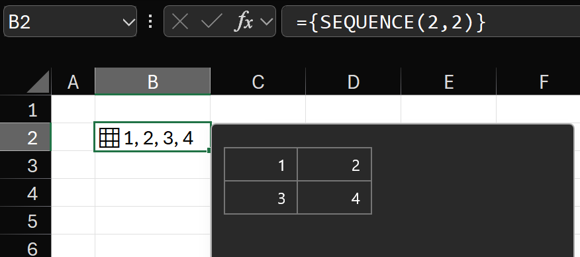Select row 1 header
This screenshot has height=257, width=580.
[26, 109]
